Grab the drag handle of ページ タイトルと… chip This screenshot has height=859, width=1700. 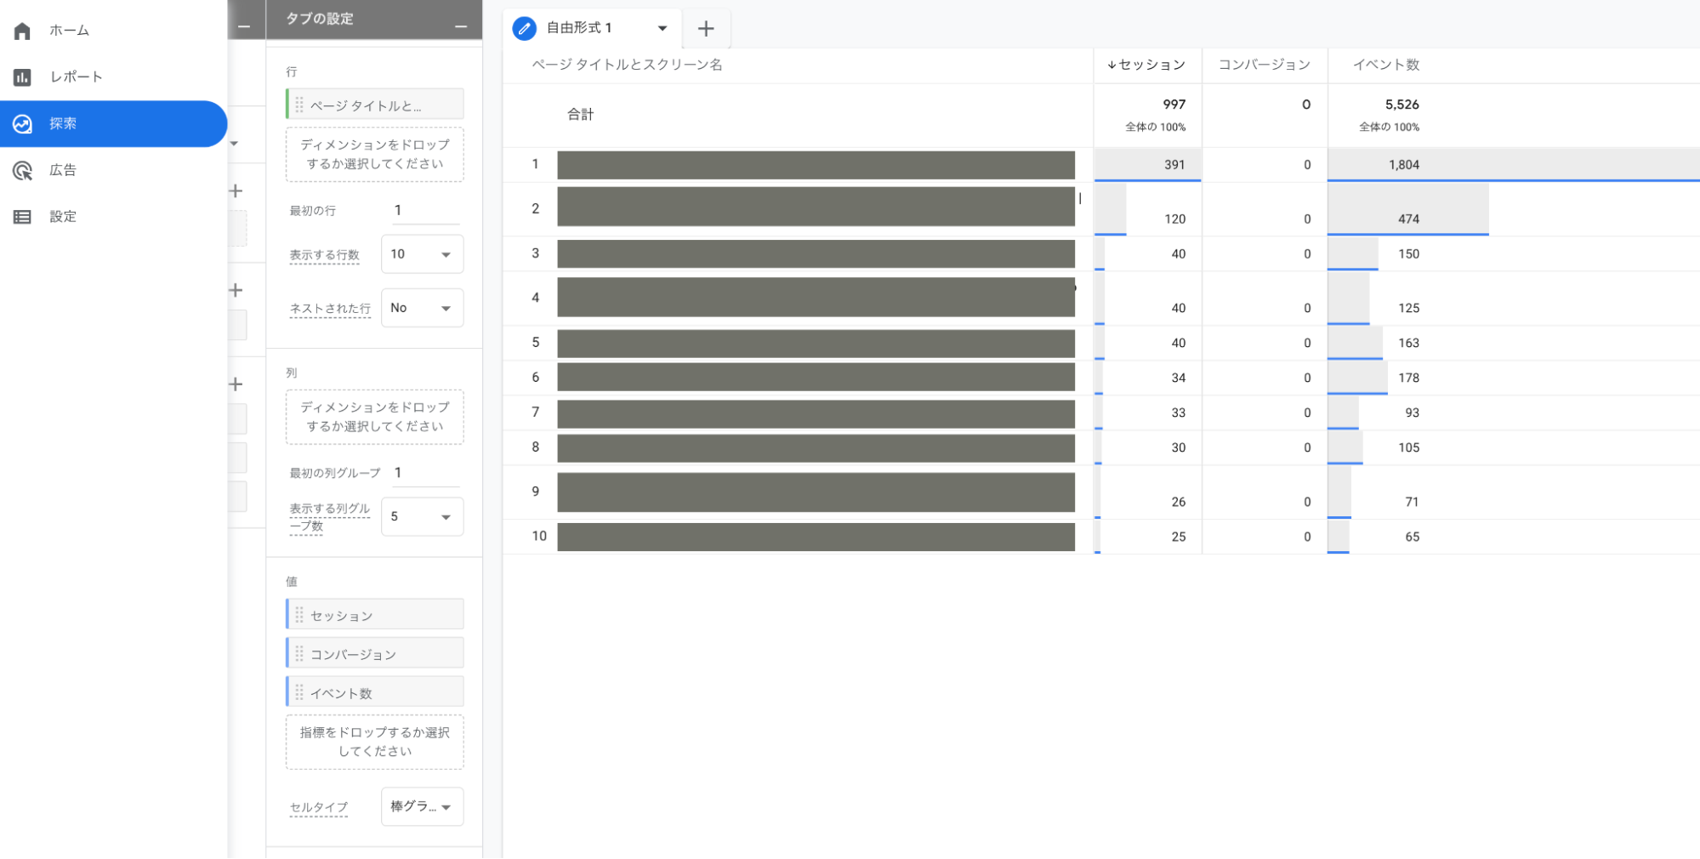299,105
